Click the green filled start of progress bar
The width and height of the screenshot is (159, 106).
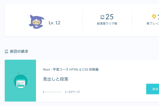(x=43, y=92)
